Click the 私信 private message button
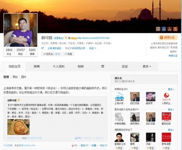 coord(68,54)
